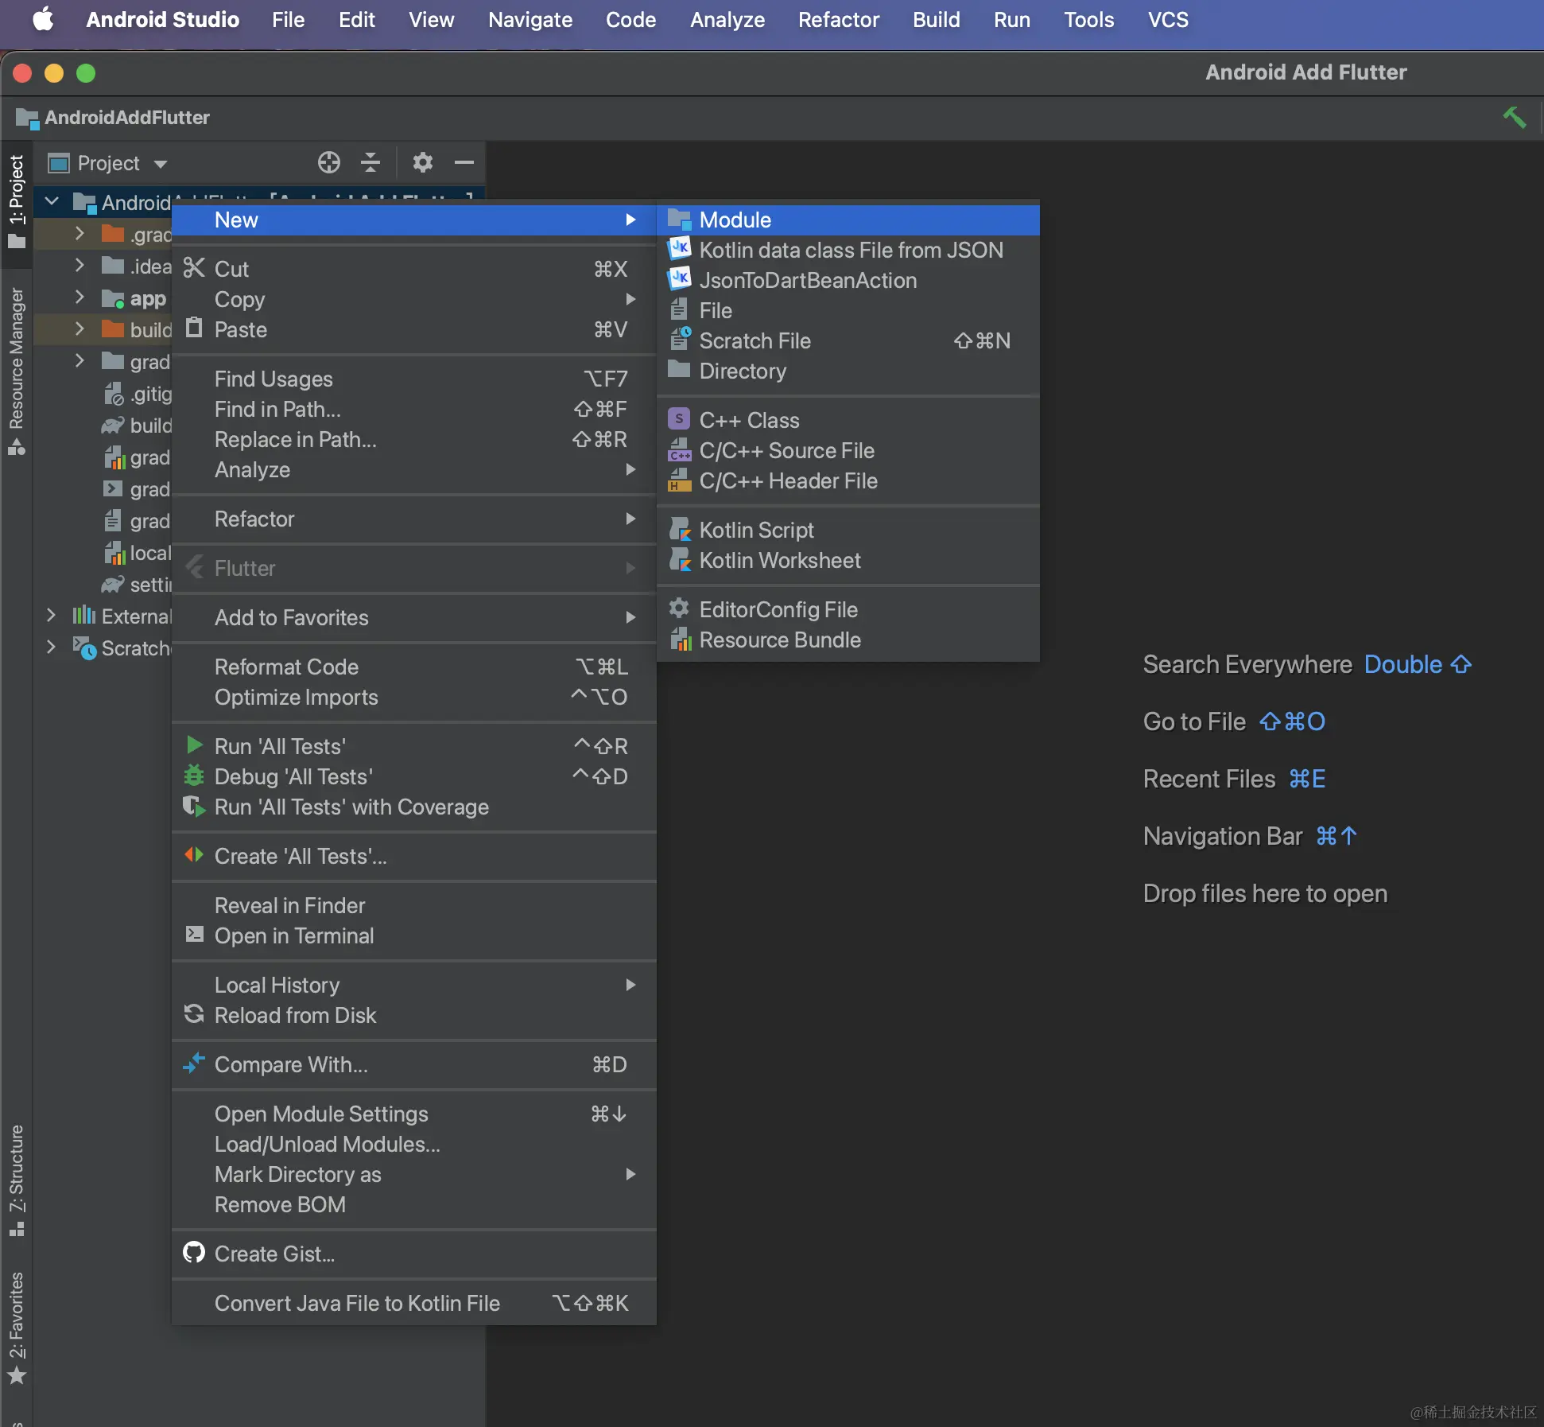Select Kotlin data class File from JSON
Viewport: 1544px width, 1427px height.
point(851,251)
